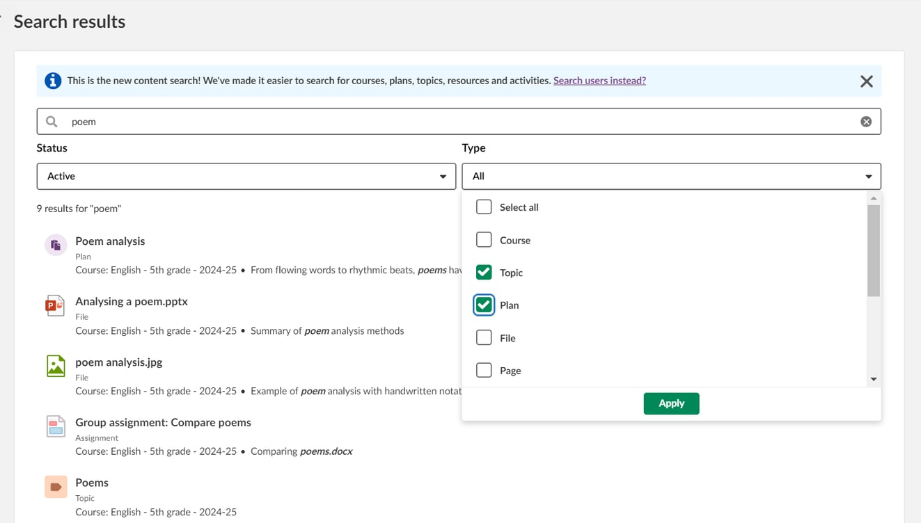The width and height of the screenshot is (921, 523).
Task: Click the blue info icon in the banner
Action: tap(53, 81)
